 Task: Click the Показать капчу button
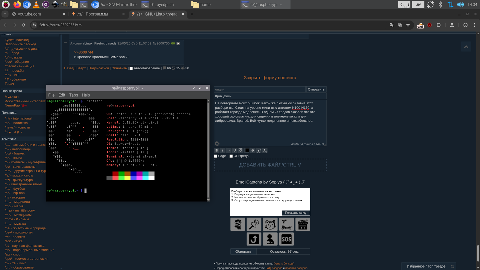tap(295, 213)
